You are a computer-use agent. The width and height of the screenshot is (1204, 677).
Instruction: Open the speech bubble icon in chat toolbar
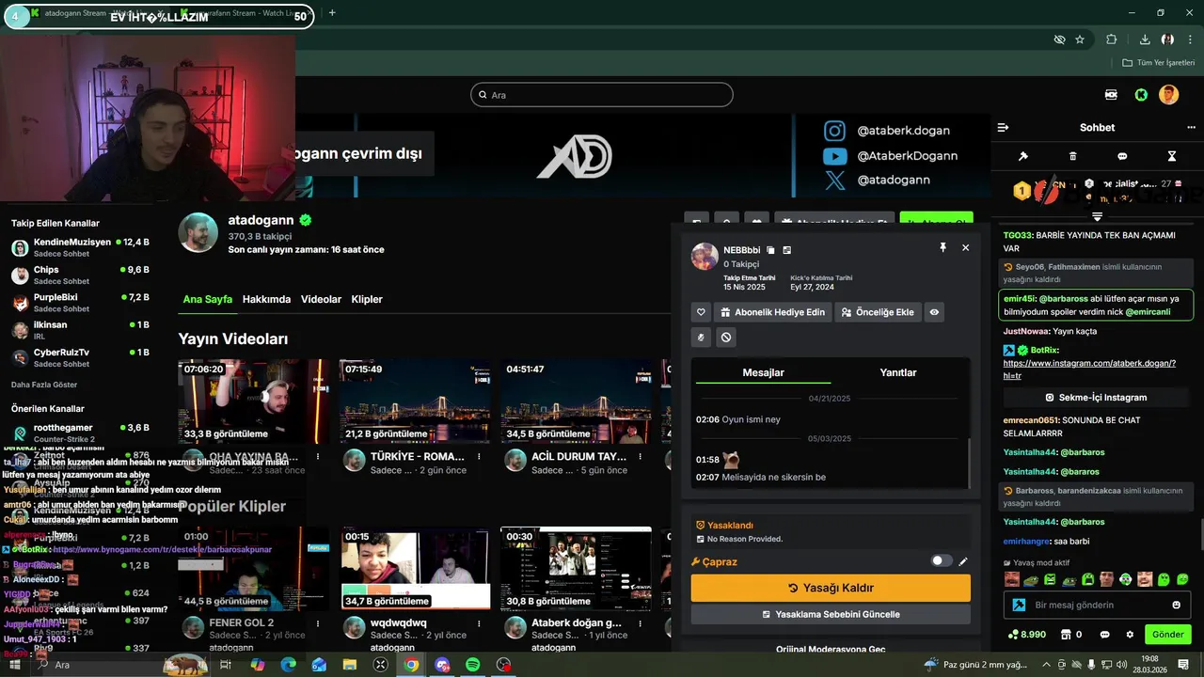pos(1122,156)
